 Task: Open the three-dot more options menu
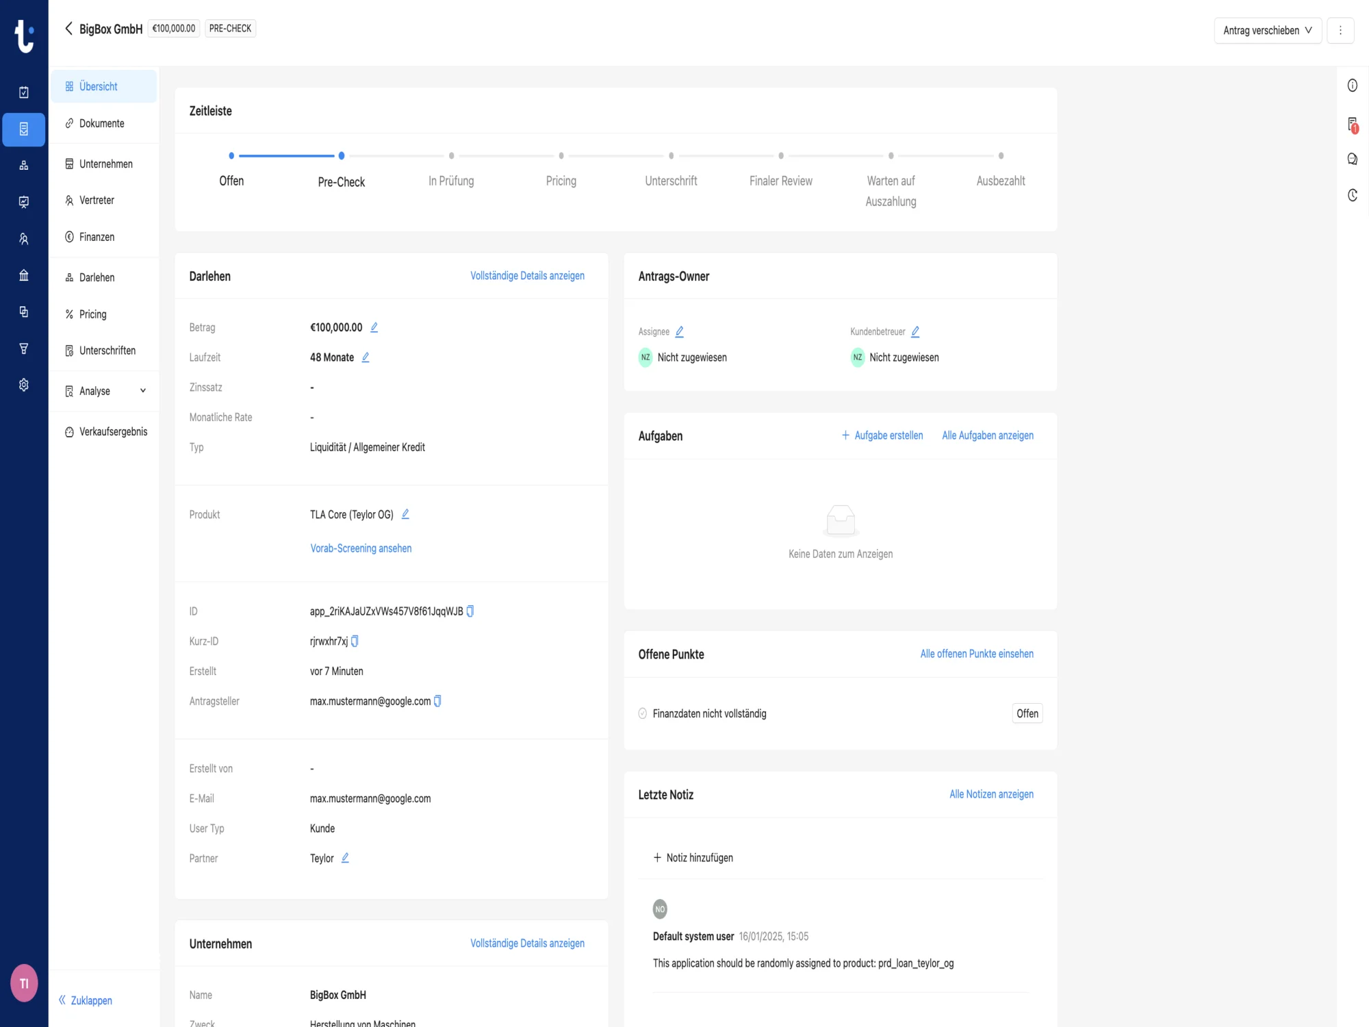click(1340, 30)
